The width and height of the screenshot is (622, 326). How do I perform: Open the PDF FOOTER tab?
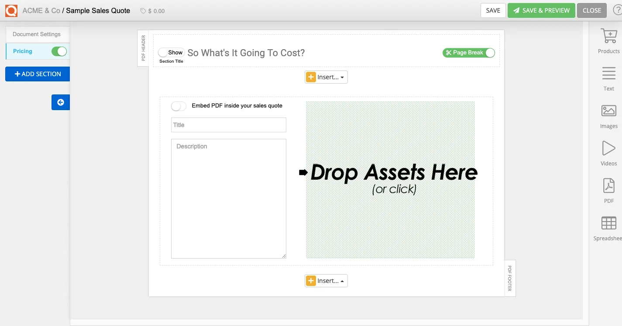(x=509, y=278)
